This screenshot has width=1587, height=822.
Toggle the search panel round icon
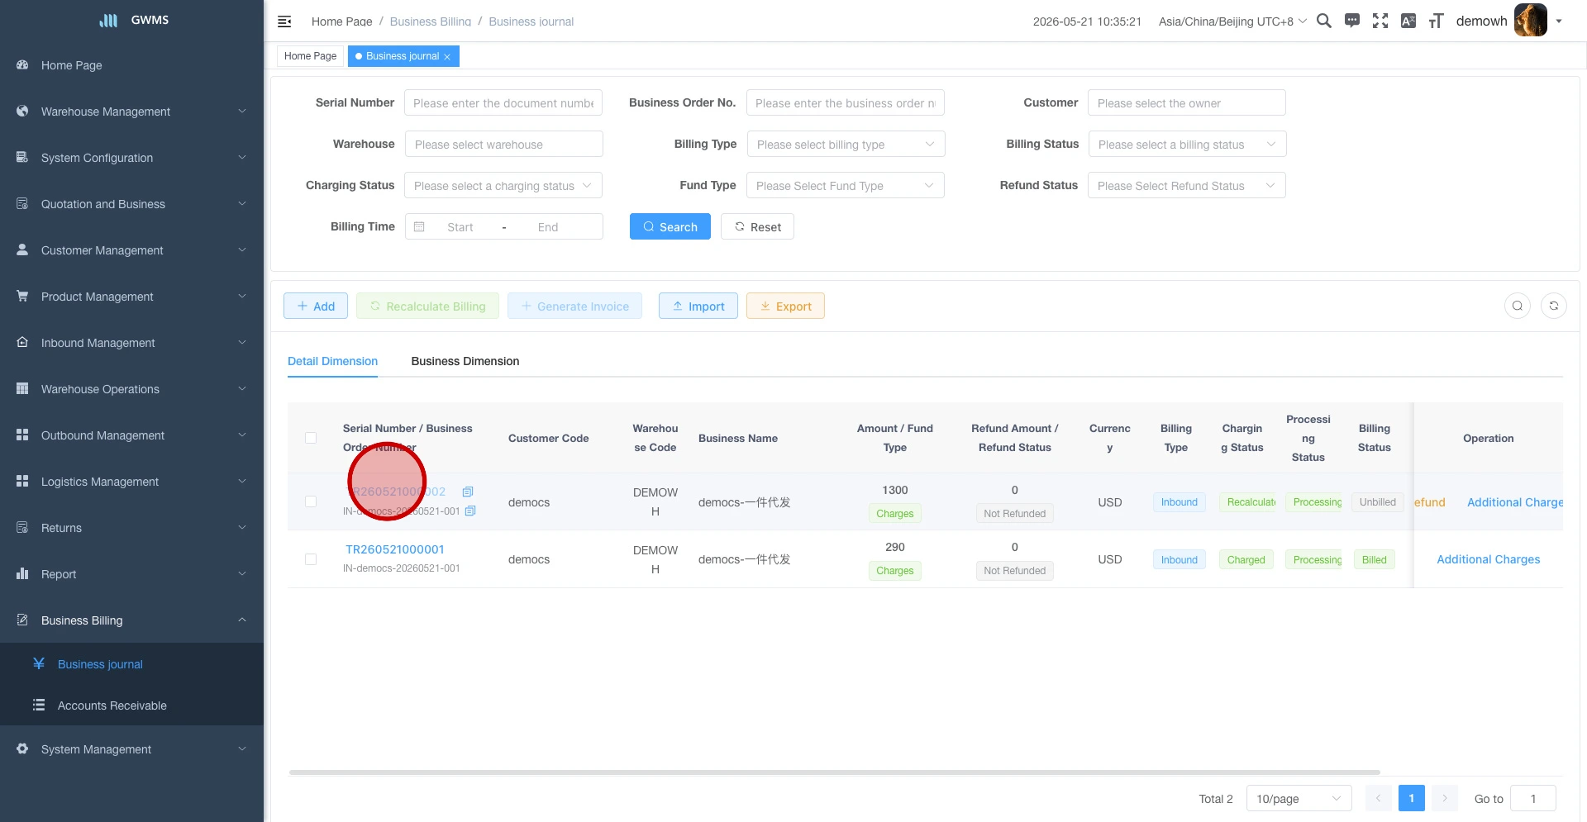tap(1518, 306)
